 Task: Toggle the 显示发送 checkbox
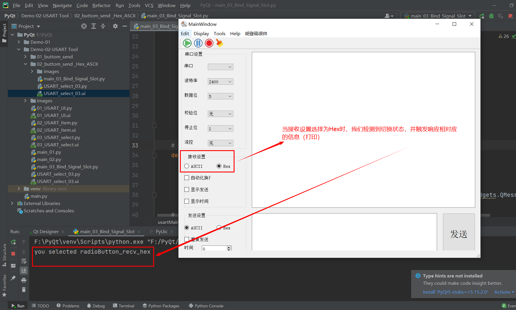pyautogui.click(x=196, y=189)
